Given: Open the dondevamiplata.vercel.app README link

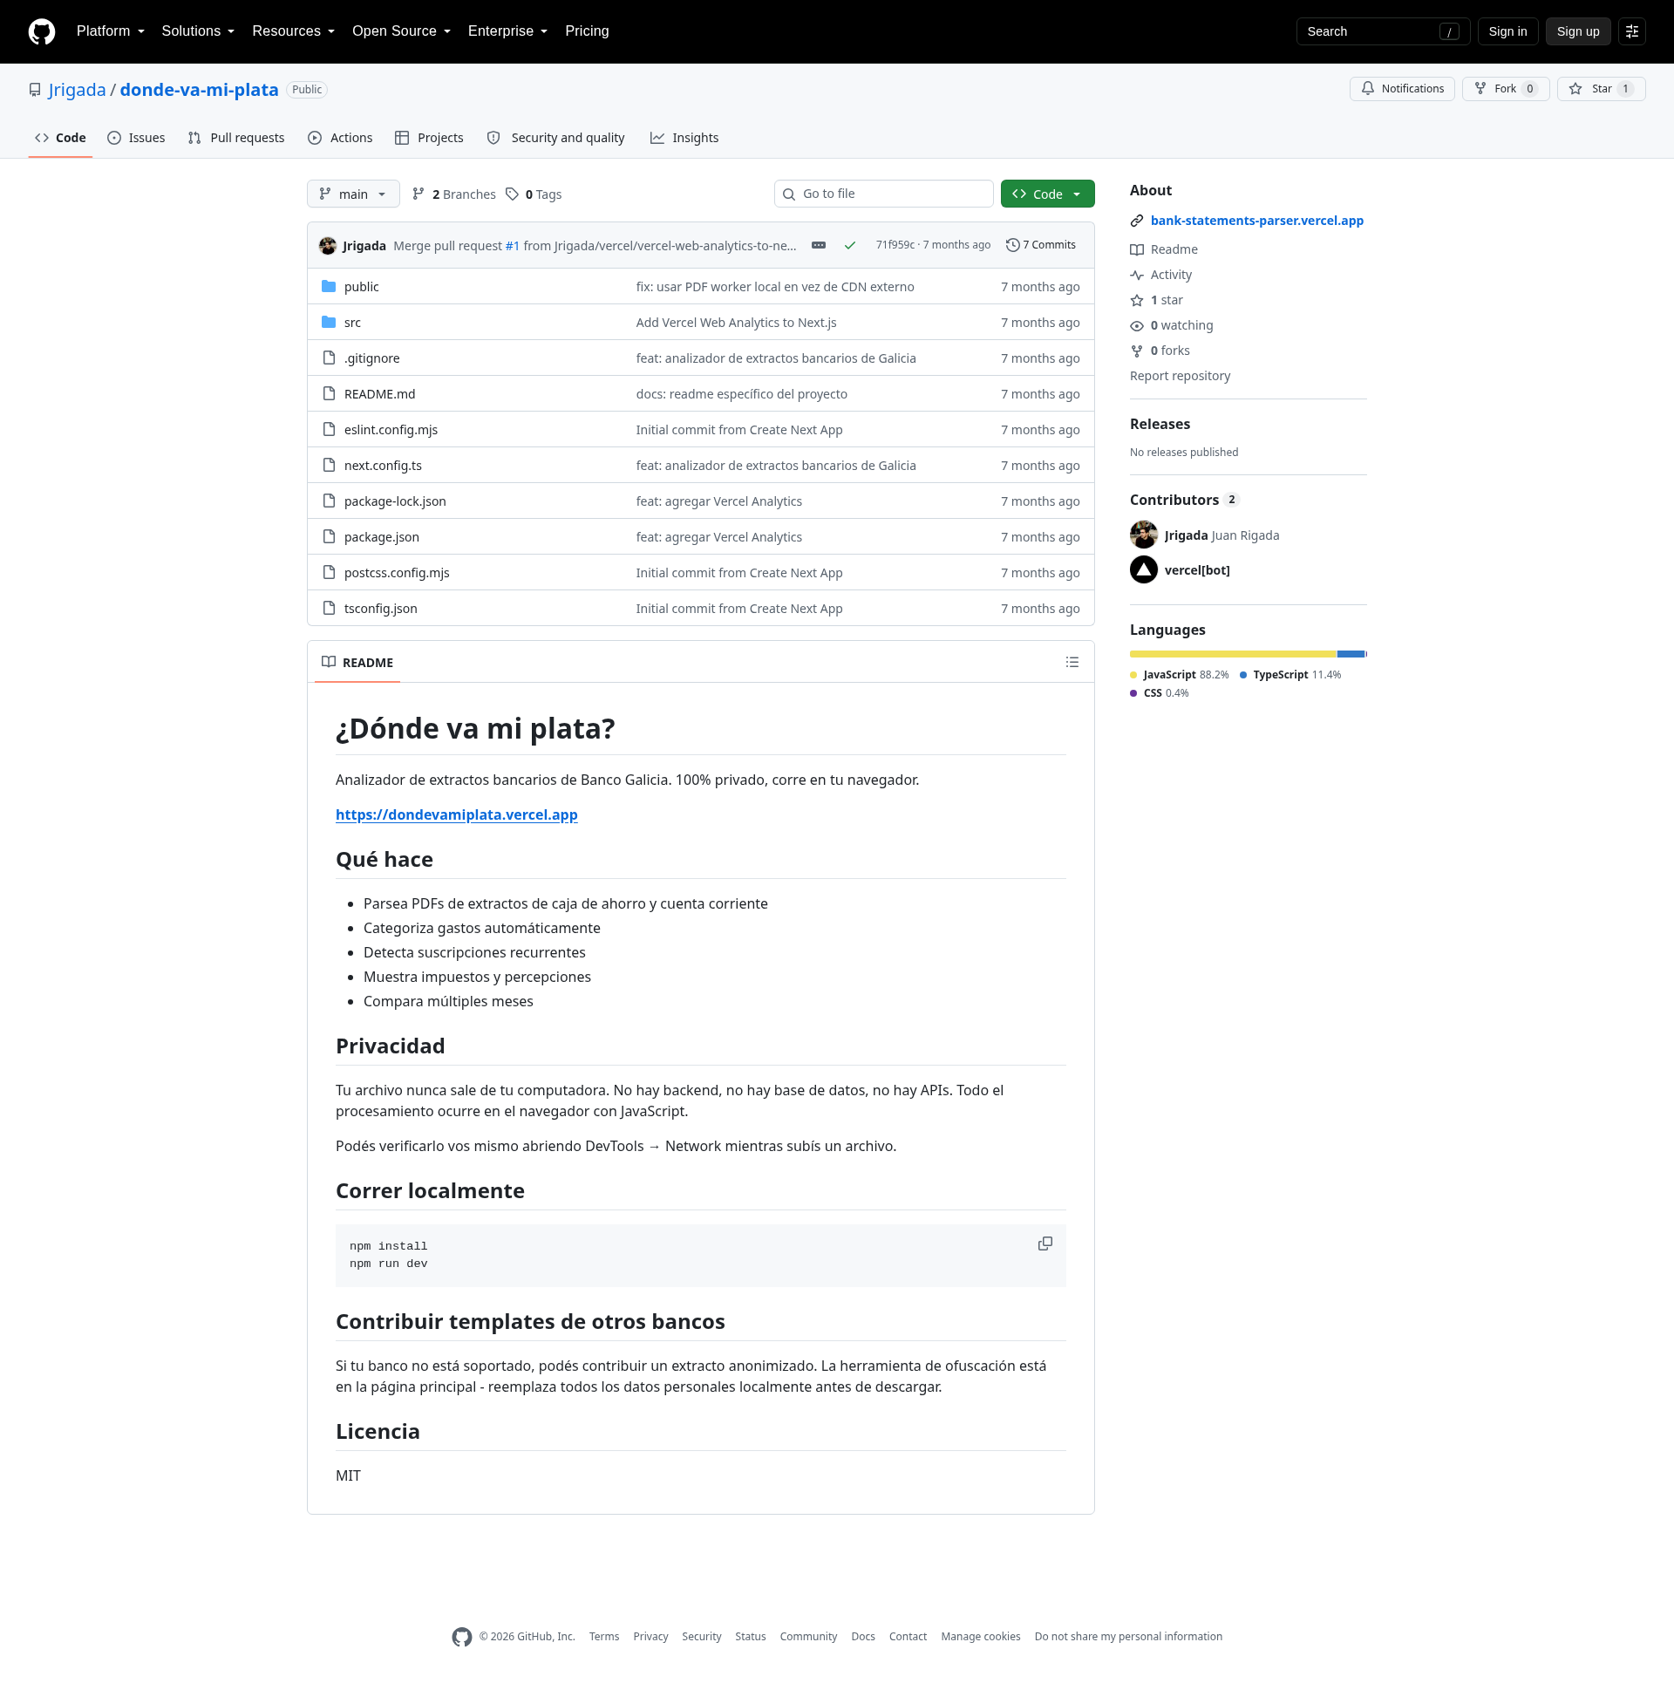Looking at the screenshot, I should click(x=457, y=815).
